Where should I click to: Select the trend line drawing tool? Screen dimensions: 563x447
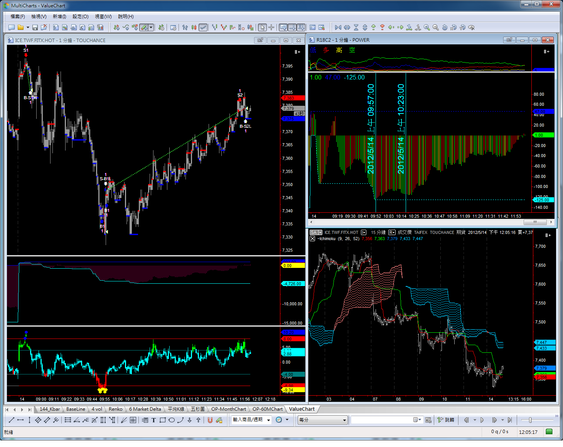12,420
